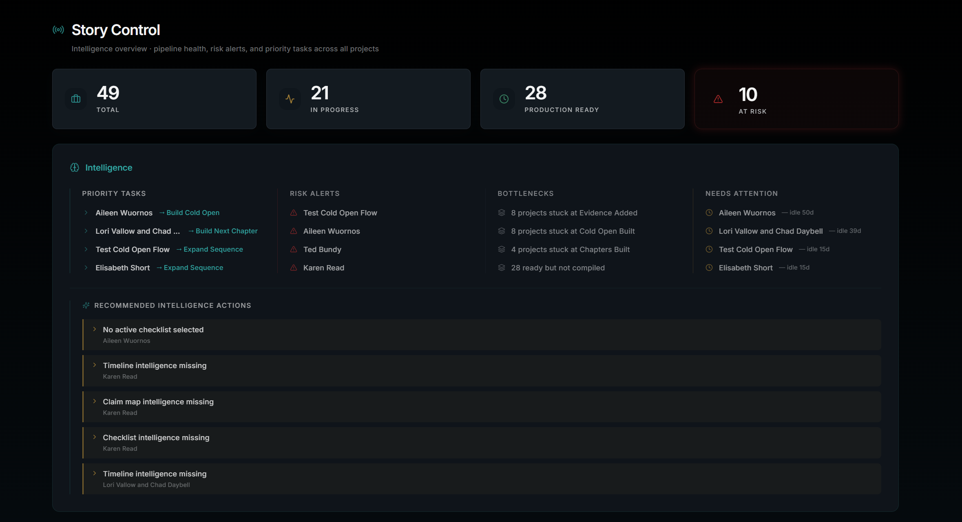
Task: Open Expand Sequence for Elisabeth Short
Action: coord(193,268)
